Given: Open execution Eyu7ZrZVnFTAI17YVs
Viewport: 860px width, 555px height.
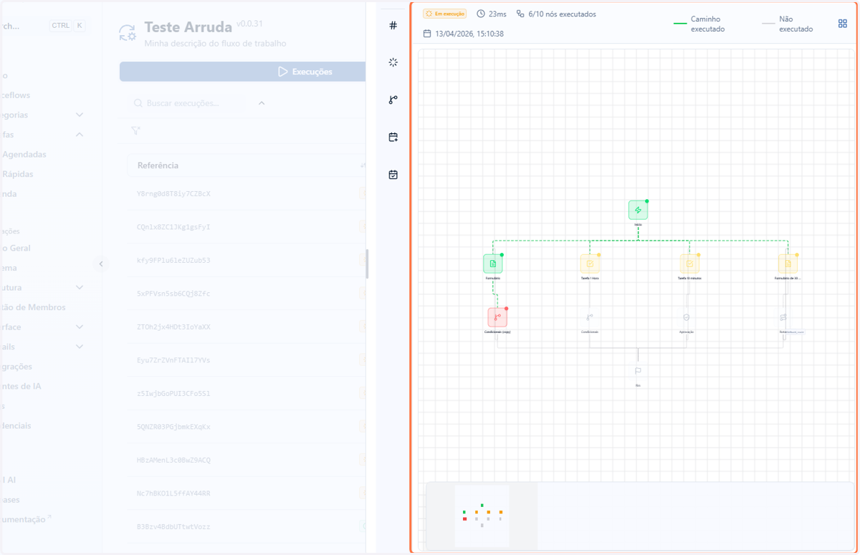Looking at the screenshot, I should click(x=173, y=360).
